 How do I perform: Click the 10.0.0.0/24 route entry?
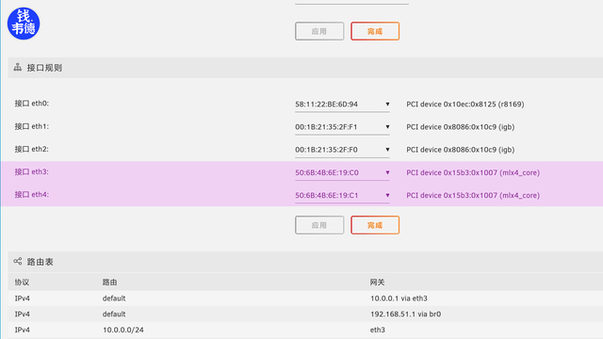[123, 330]
